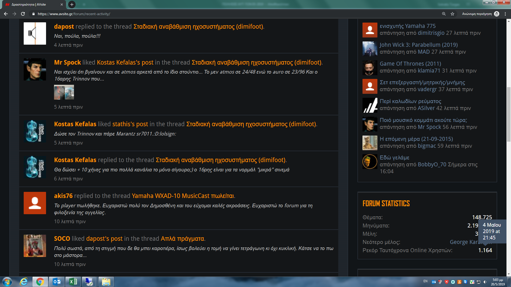The height and width of the screenshot is (287, 511).
Task: Open newest member George Kar profile
Action: (x=464, y=242)
